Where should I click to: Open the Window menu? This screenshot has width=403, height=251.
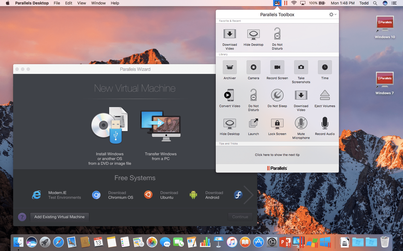click(99, 3)
